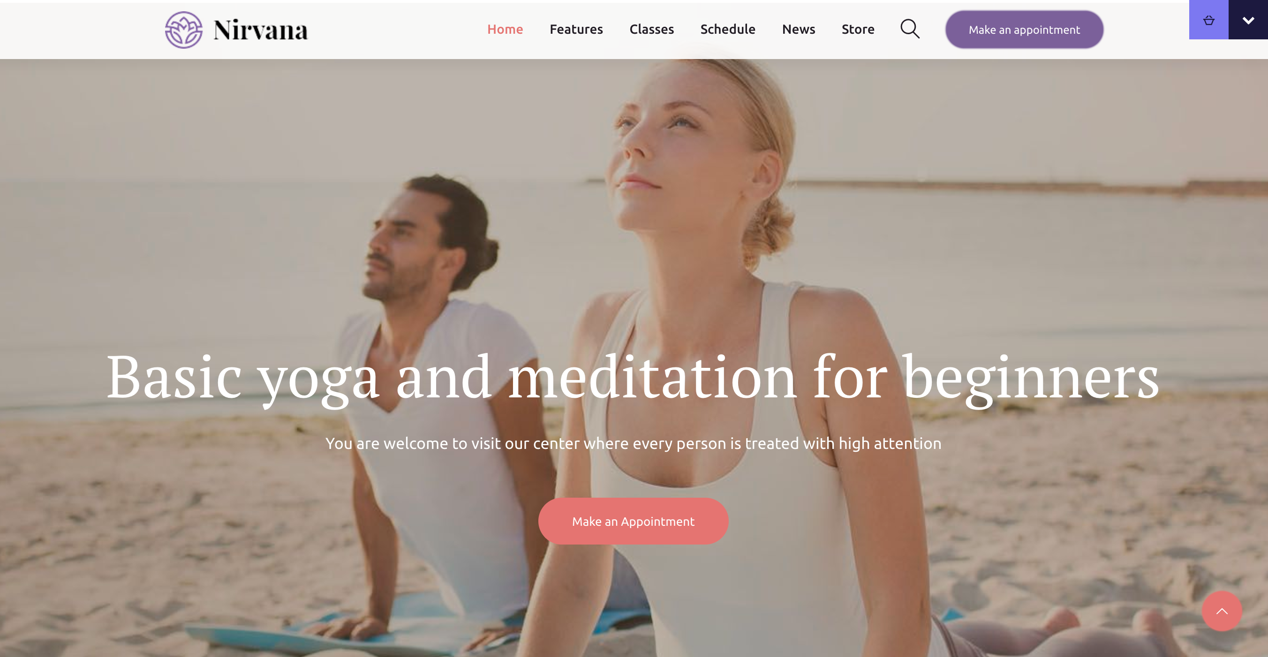1268x657 pixels.
Task: Select the Classes menu item
Action: (x=651, y=30)
